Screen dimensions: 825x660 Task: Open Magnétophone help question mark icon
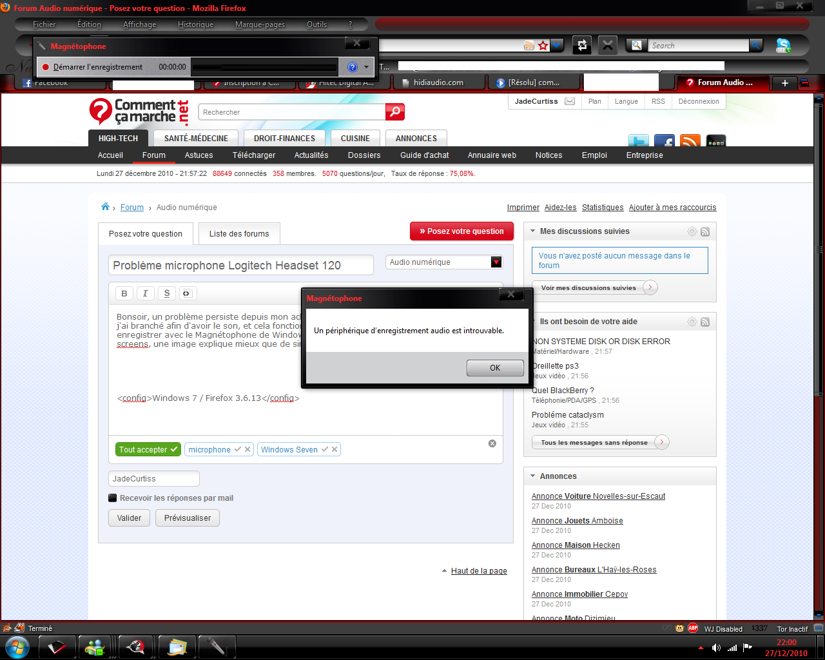point(353,67)
